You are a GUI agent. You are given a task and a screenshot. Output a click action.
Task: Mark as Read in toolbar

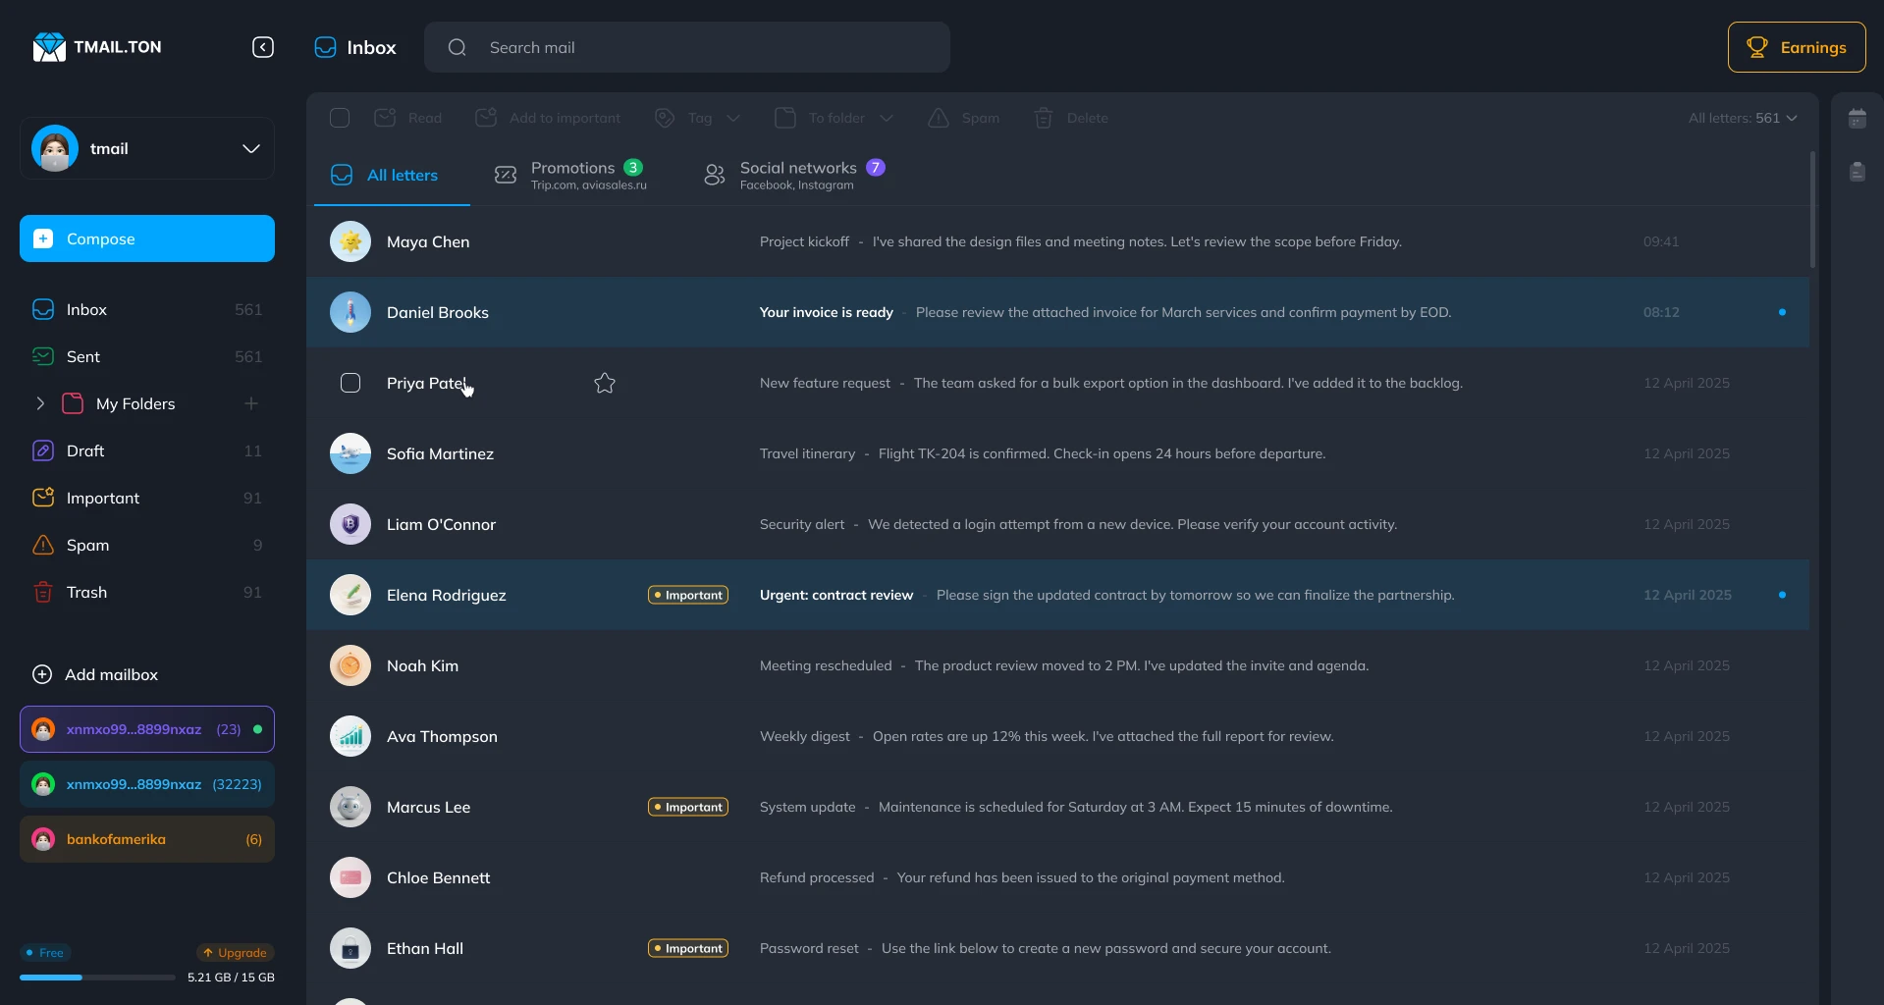[408, 118]
